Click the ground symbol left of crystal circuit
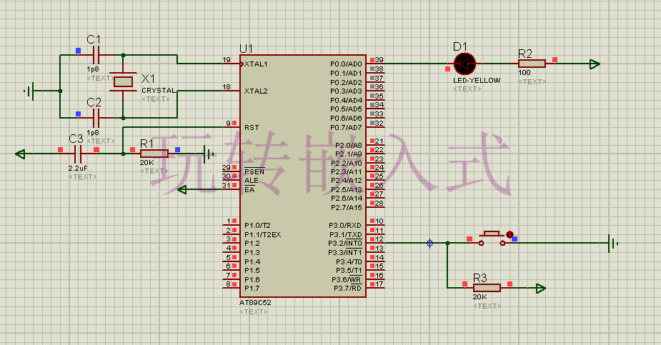The image size is (661, 345). coord(29,91)
